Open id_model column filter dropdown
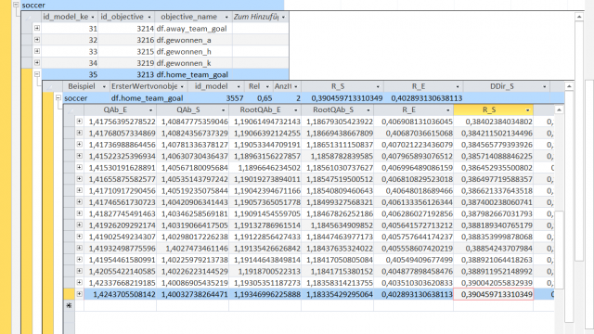 click(239, 86)
